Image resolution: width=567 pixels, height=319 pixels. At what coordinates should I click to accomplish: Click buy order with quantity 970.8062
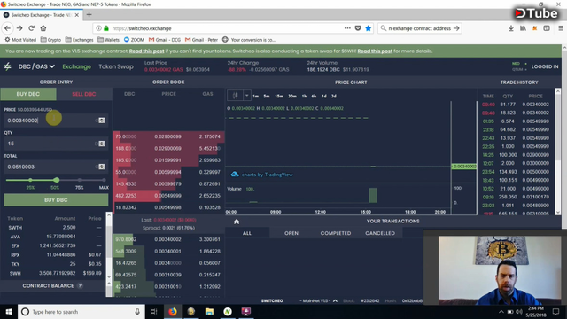(x=168, y=239)
